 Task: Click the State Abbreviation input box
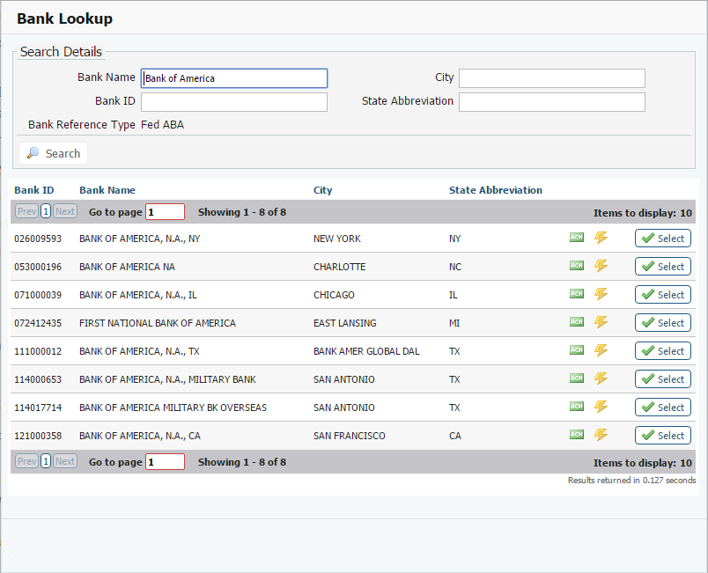tap(551, 102)
